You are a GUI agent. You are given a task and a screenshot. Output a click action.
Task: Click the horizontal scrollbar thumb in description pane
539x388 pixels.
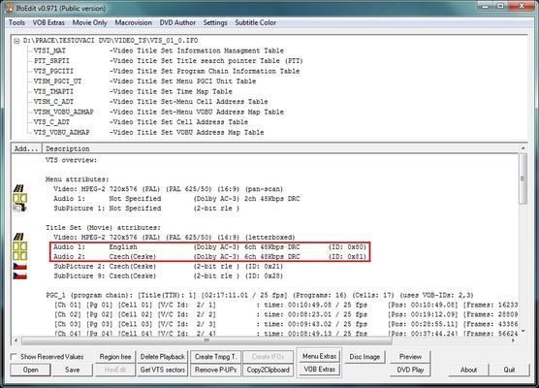206,340
